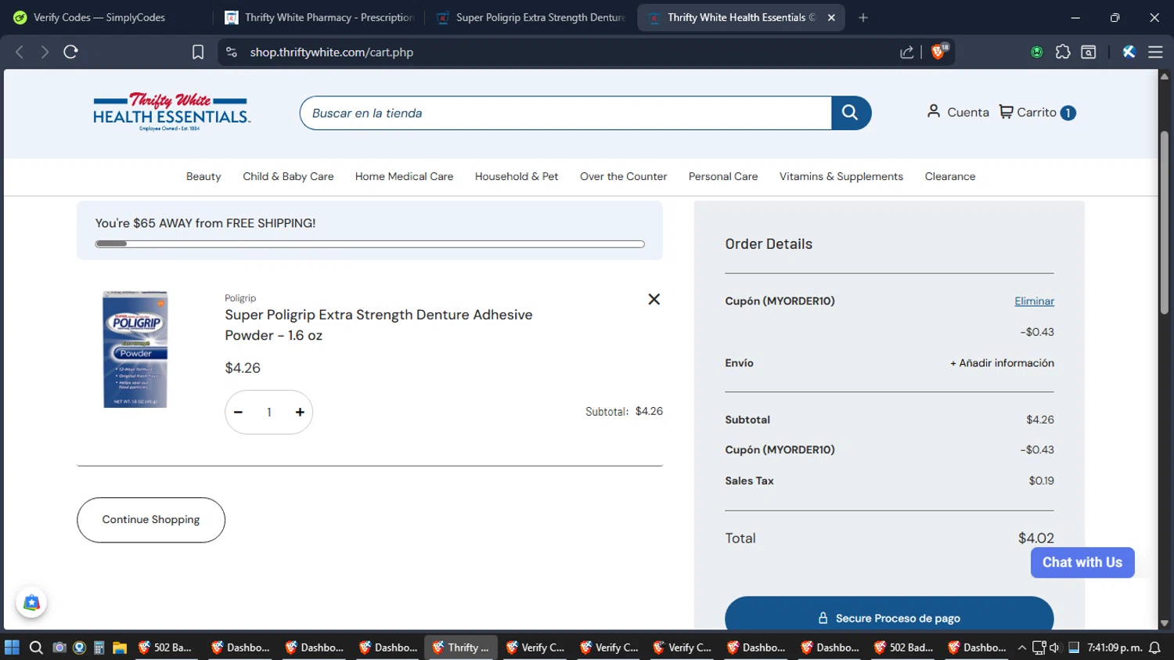Image resolution: width=1174 pixels, height=660 pixels.
Task: Open the notifications bell in system tray
Action: pos(1154,647)
